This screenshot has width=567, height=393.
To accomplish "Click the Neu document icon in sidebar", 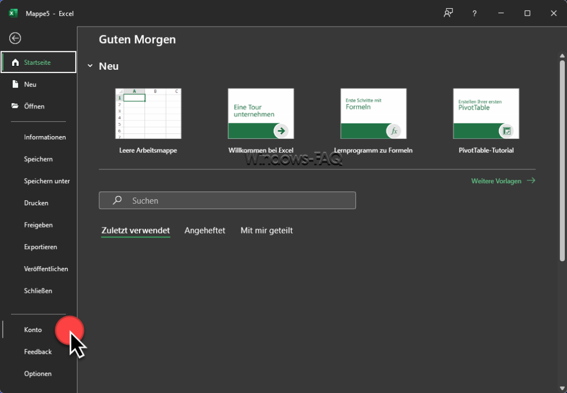I will click(x=15, y=84).
